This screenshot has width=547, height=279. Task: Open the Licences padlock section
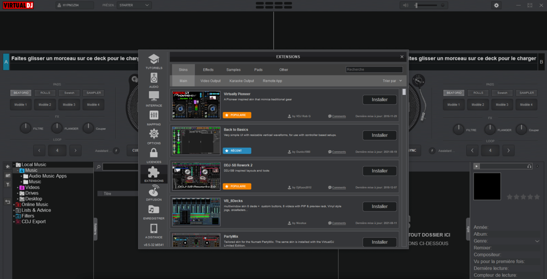[x=154, y=155]
